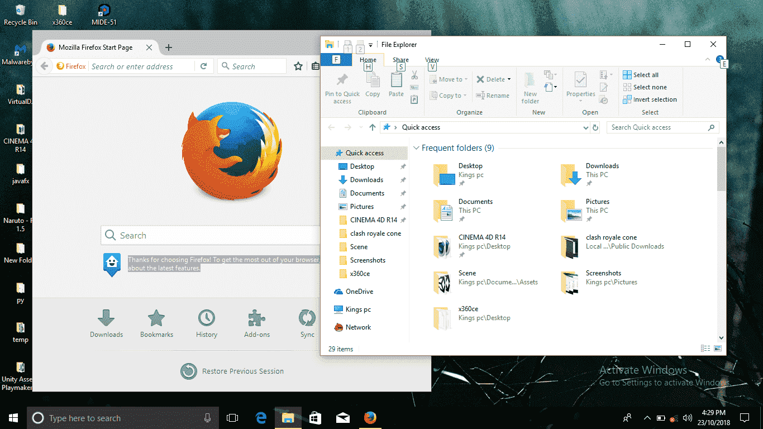Click Restore Previous Session in Firefox
The width and height of the screenshot is (763, 429).
pyautogui.click(x=232, y=371)
